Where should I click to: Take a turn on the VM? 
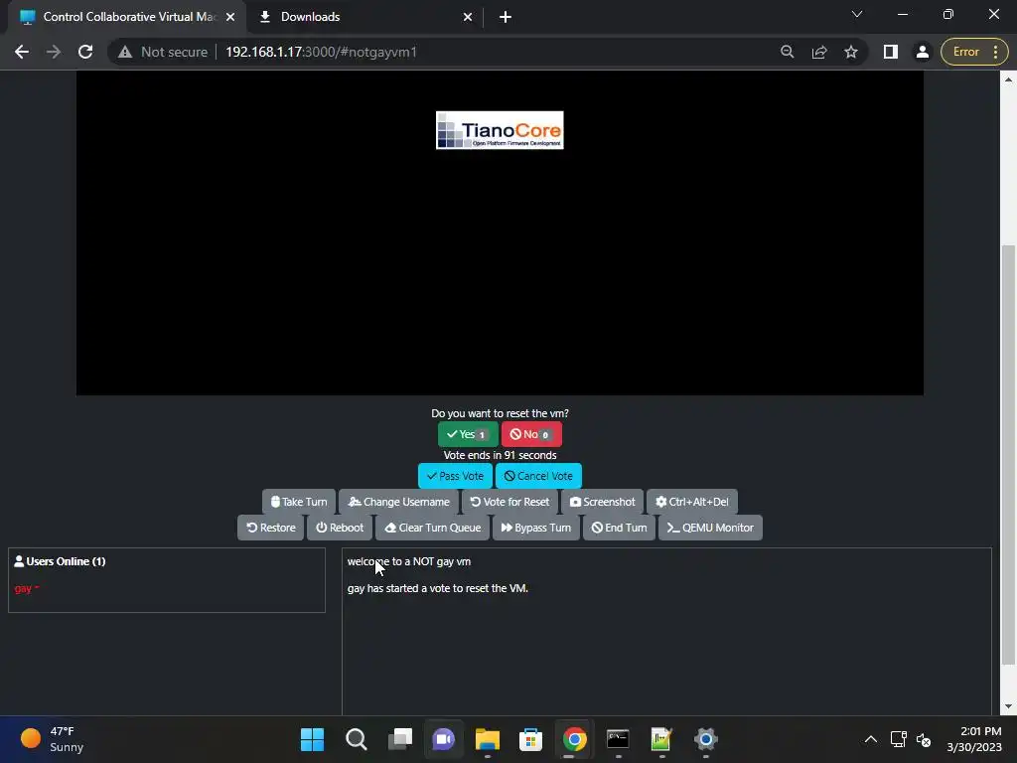298,502
